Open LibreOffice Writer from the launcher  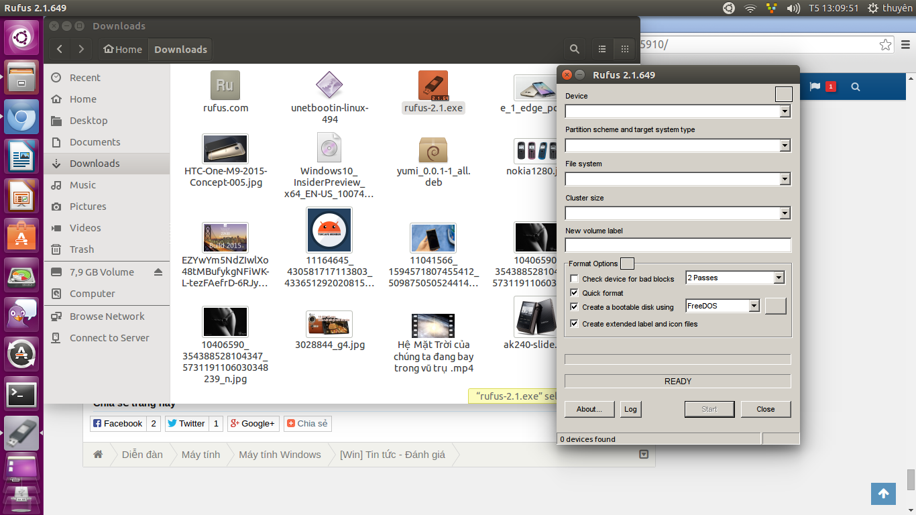[x=22, y=157]
